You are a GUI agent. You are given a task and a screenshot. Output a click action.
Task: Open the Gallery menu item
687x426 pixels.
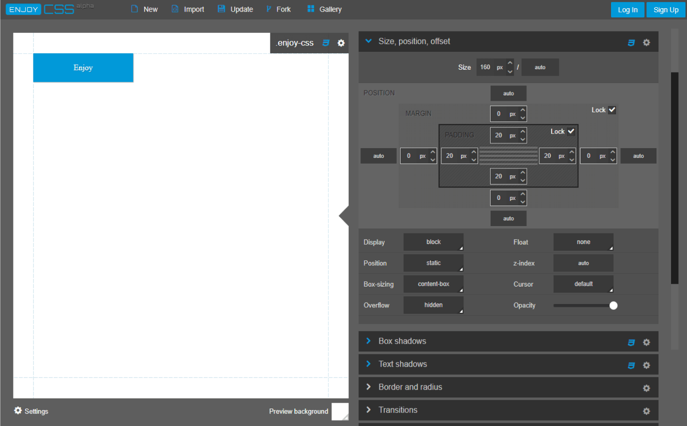[x=324, y=9]
